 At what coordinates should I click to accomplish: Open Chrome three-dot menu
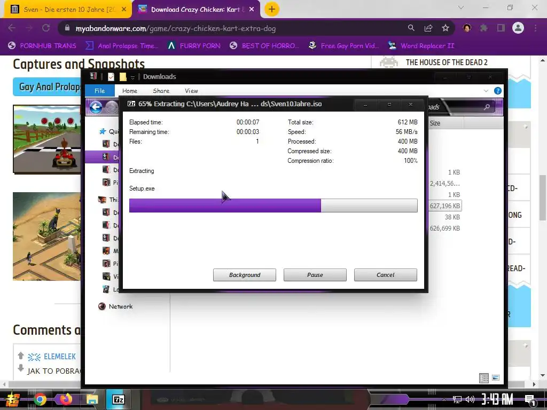535,28
